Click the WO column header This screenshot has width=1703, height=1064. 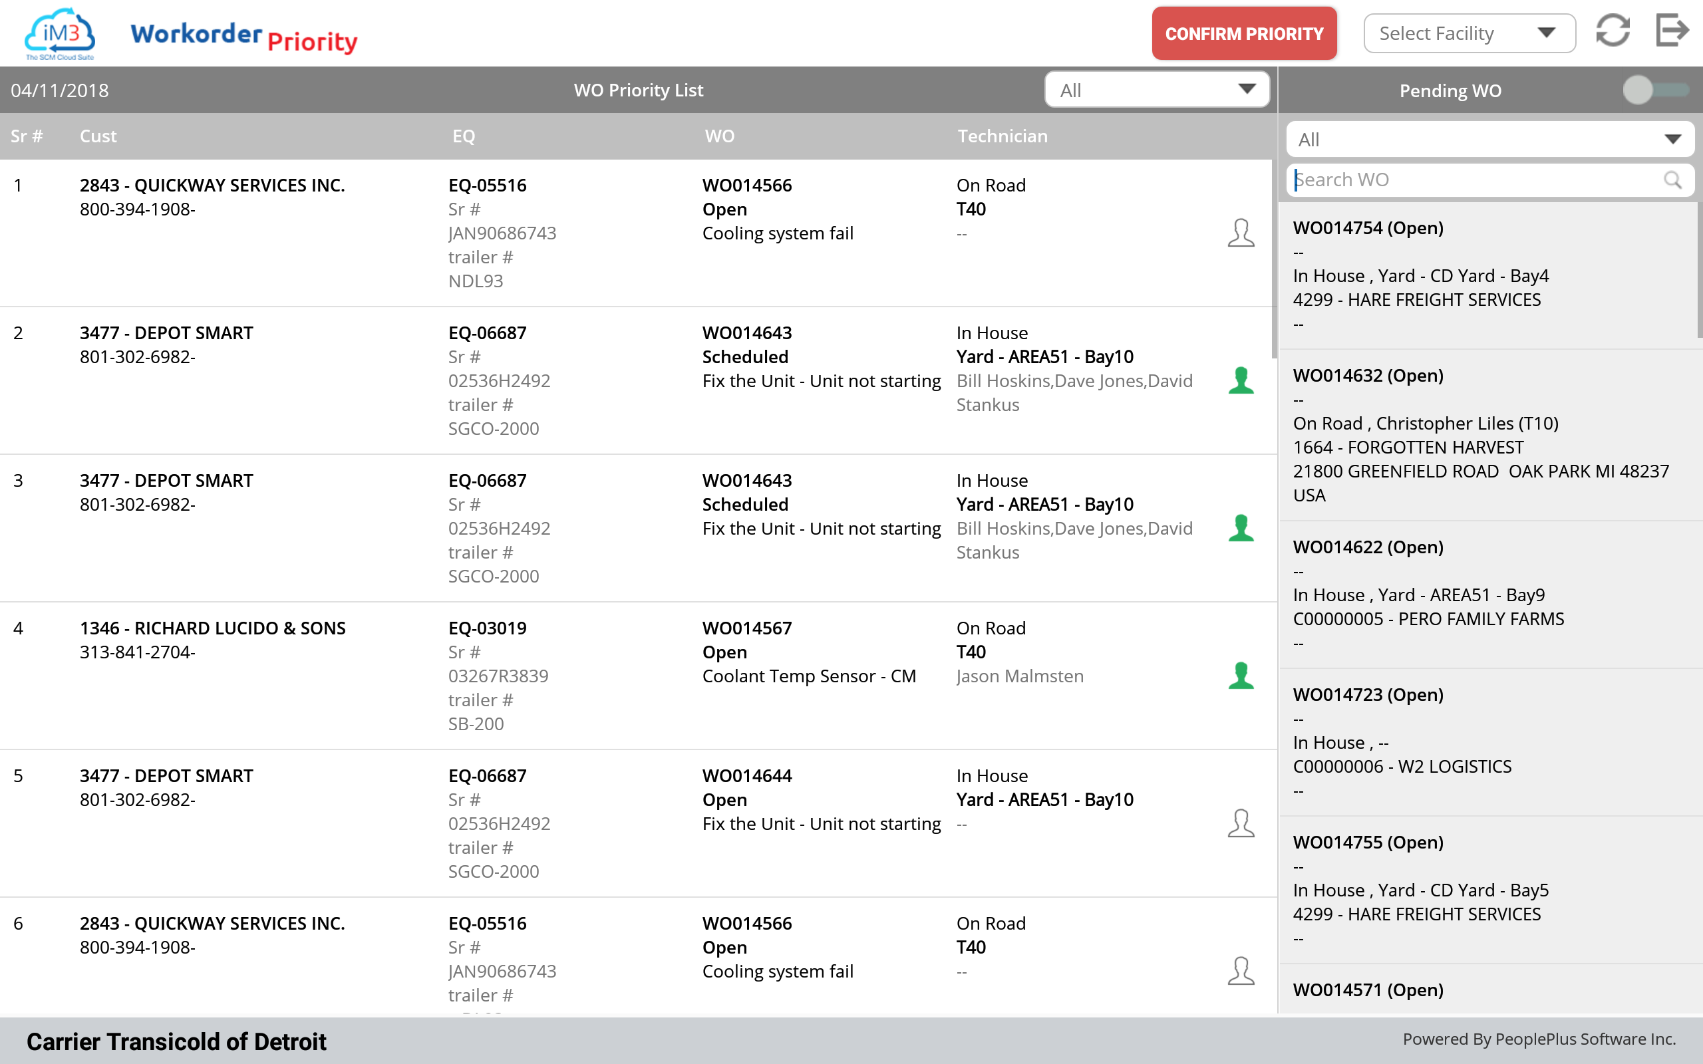click(x=719, y=136)
